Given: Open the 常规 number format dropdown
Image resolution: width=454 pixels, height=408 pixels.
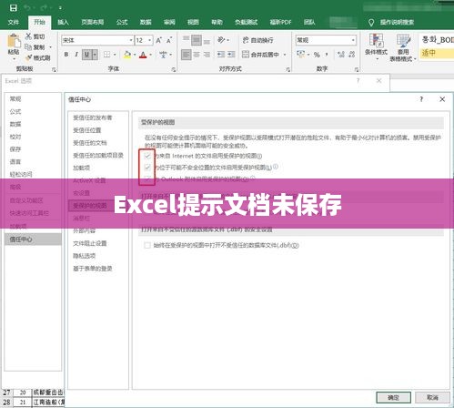Looking at the screenshot, I should [x=353, y=40].
